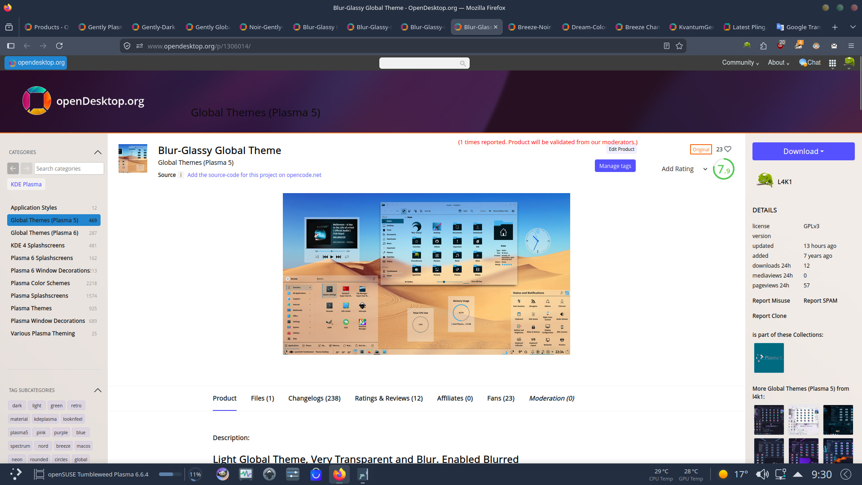
Task: Reload the page with refresh icon
Action: coord(59,46)
